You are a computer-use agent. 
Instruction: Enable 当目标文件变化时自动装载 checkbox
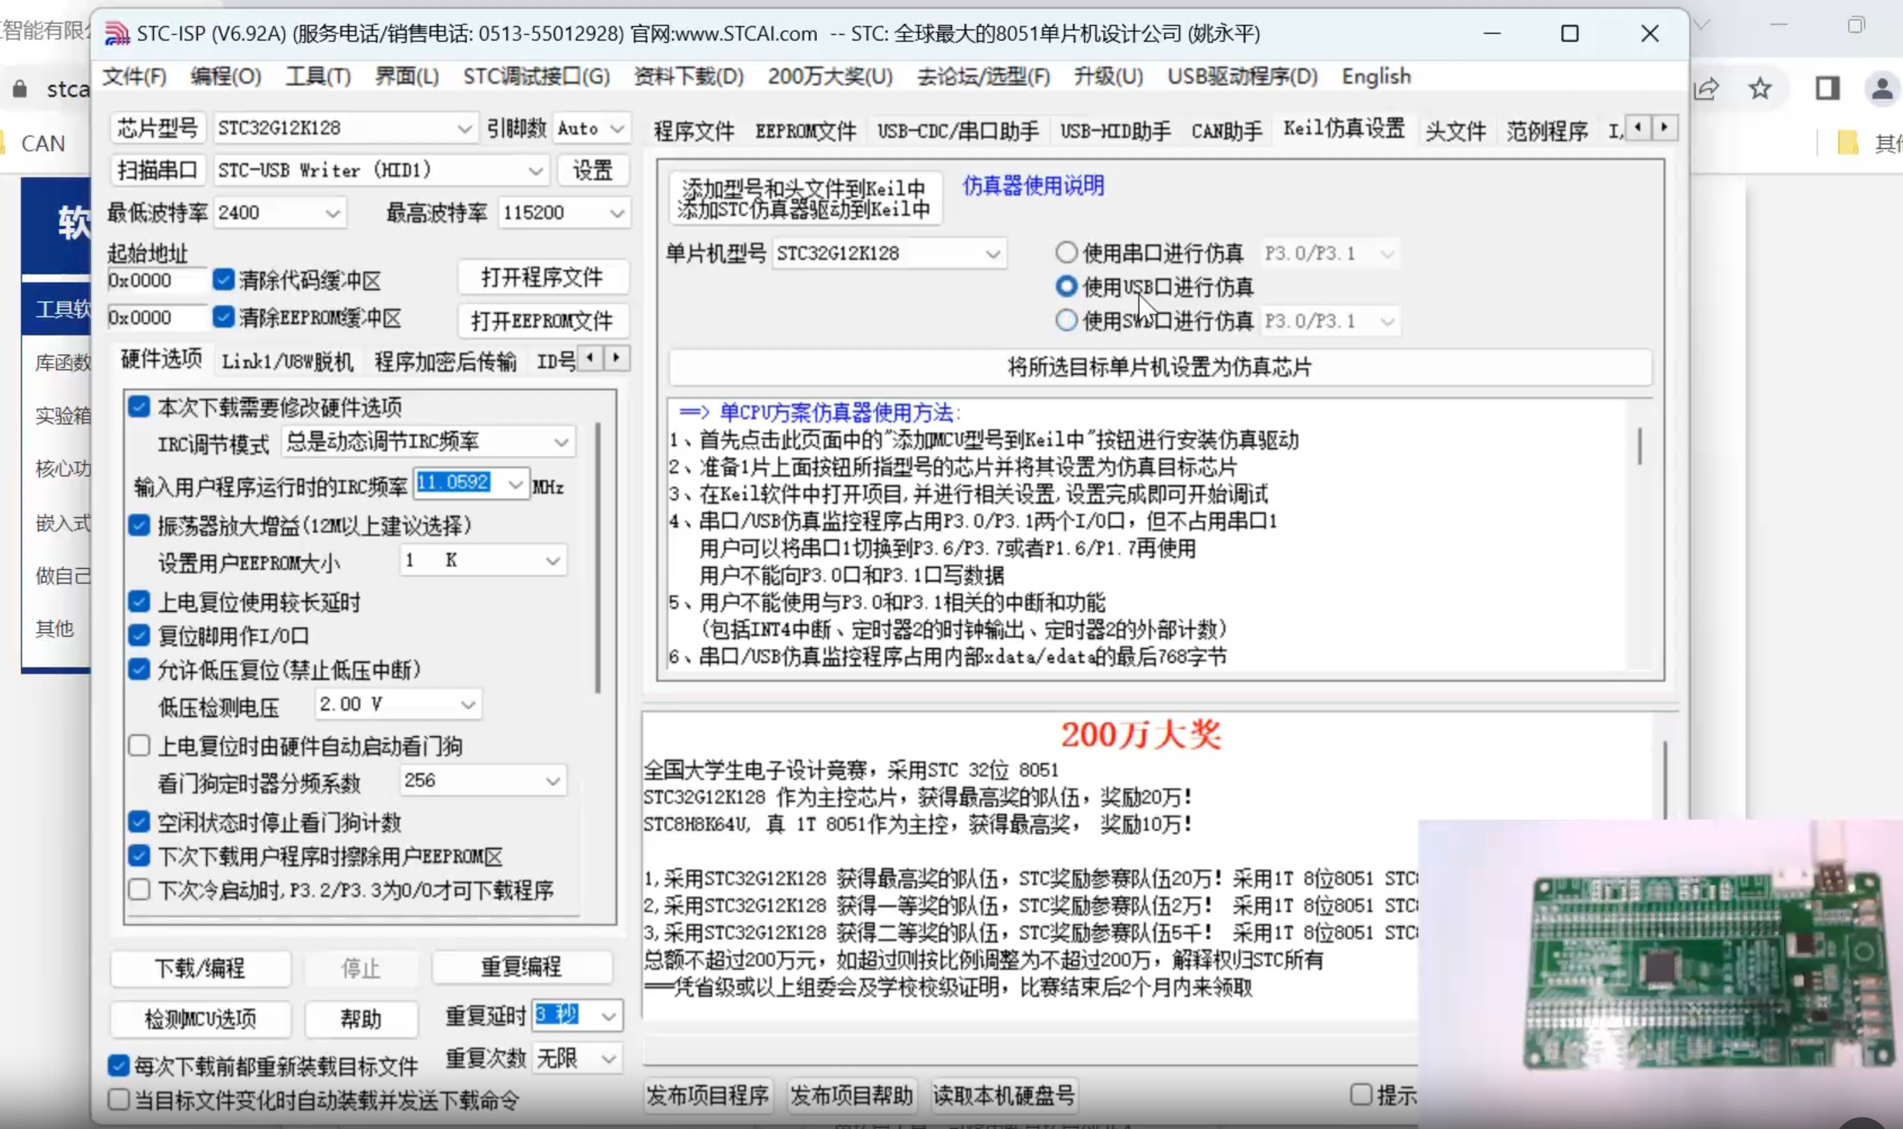point(118,1099)
